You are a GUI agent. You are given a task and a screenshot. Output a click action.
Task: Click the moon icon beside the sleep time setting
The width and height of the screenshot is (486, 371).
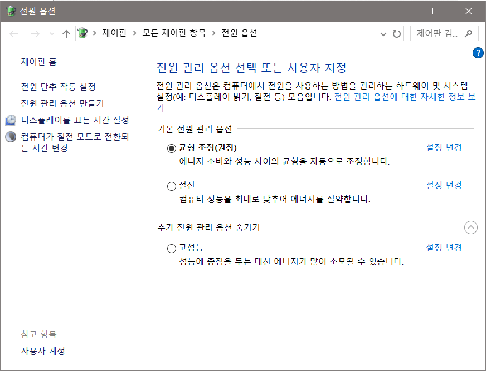[x=11, y=136]
